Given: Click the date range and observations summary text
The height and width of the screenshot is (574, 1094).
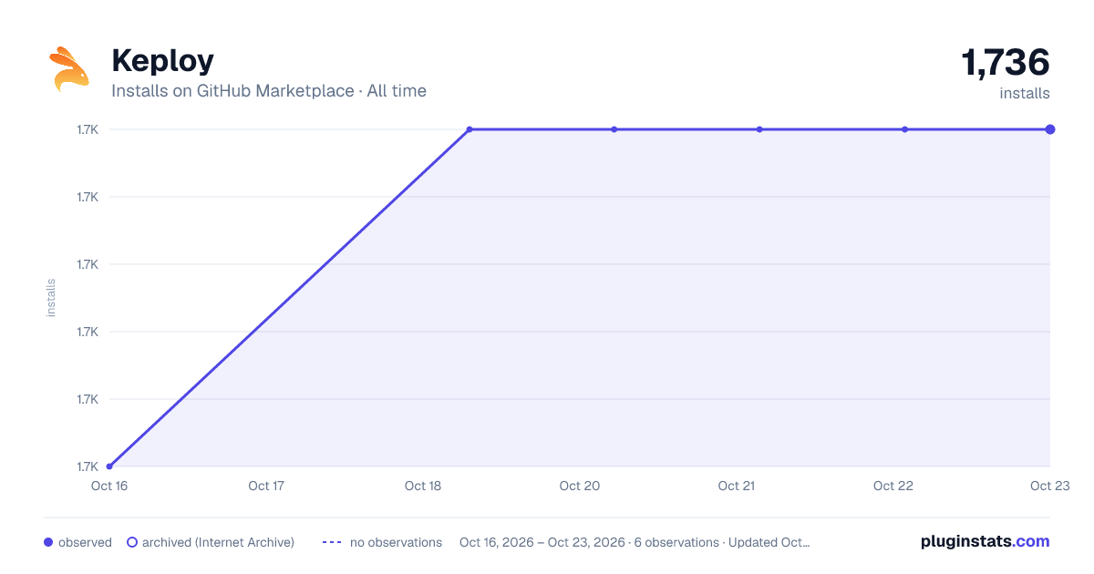Looking at the screenshot, I should 635,542.
